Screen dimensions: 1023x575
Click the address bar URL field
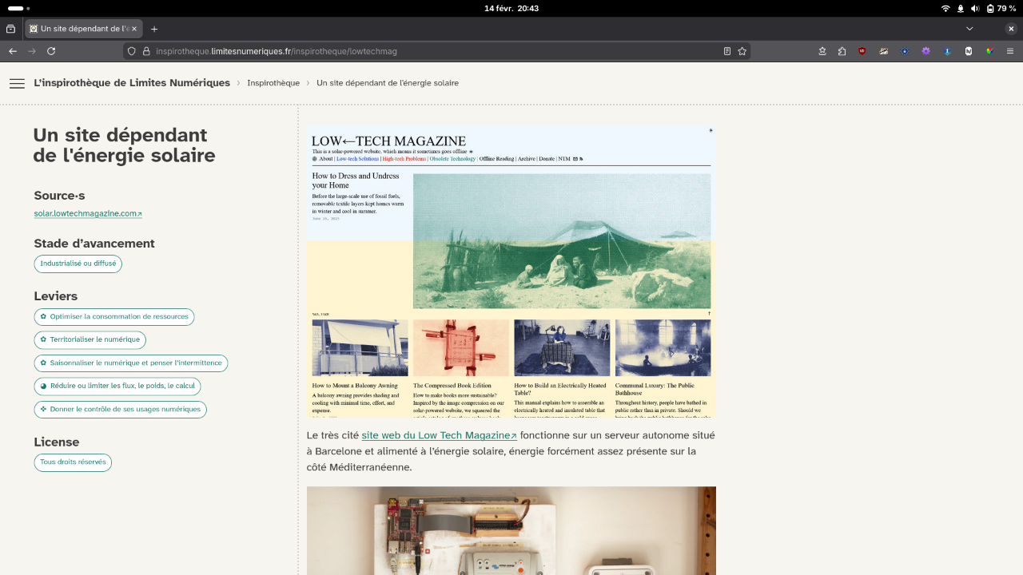pyautogui.click(x=436, y=51)
